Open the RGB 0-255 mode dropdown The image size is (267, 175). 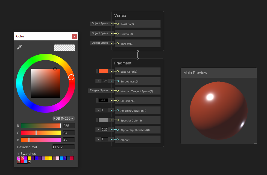pos(63,118)
